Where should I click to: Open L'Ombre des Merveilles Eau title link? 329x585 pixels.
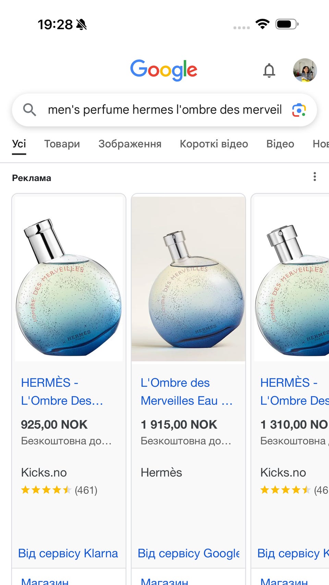tap(186, 391)
